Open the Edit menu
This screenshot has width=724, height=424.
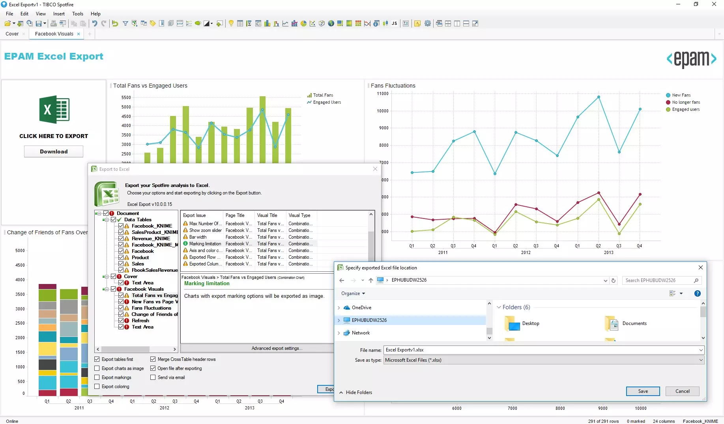pyautogui.click(x=24, y=14)
